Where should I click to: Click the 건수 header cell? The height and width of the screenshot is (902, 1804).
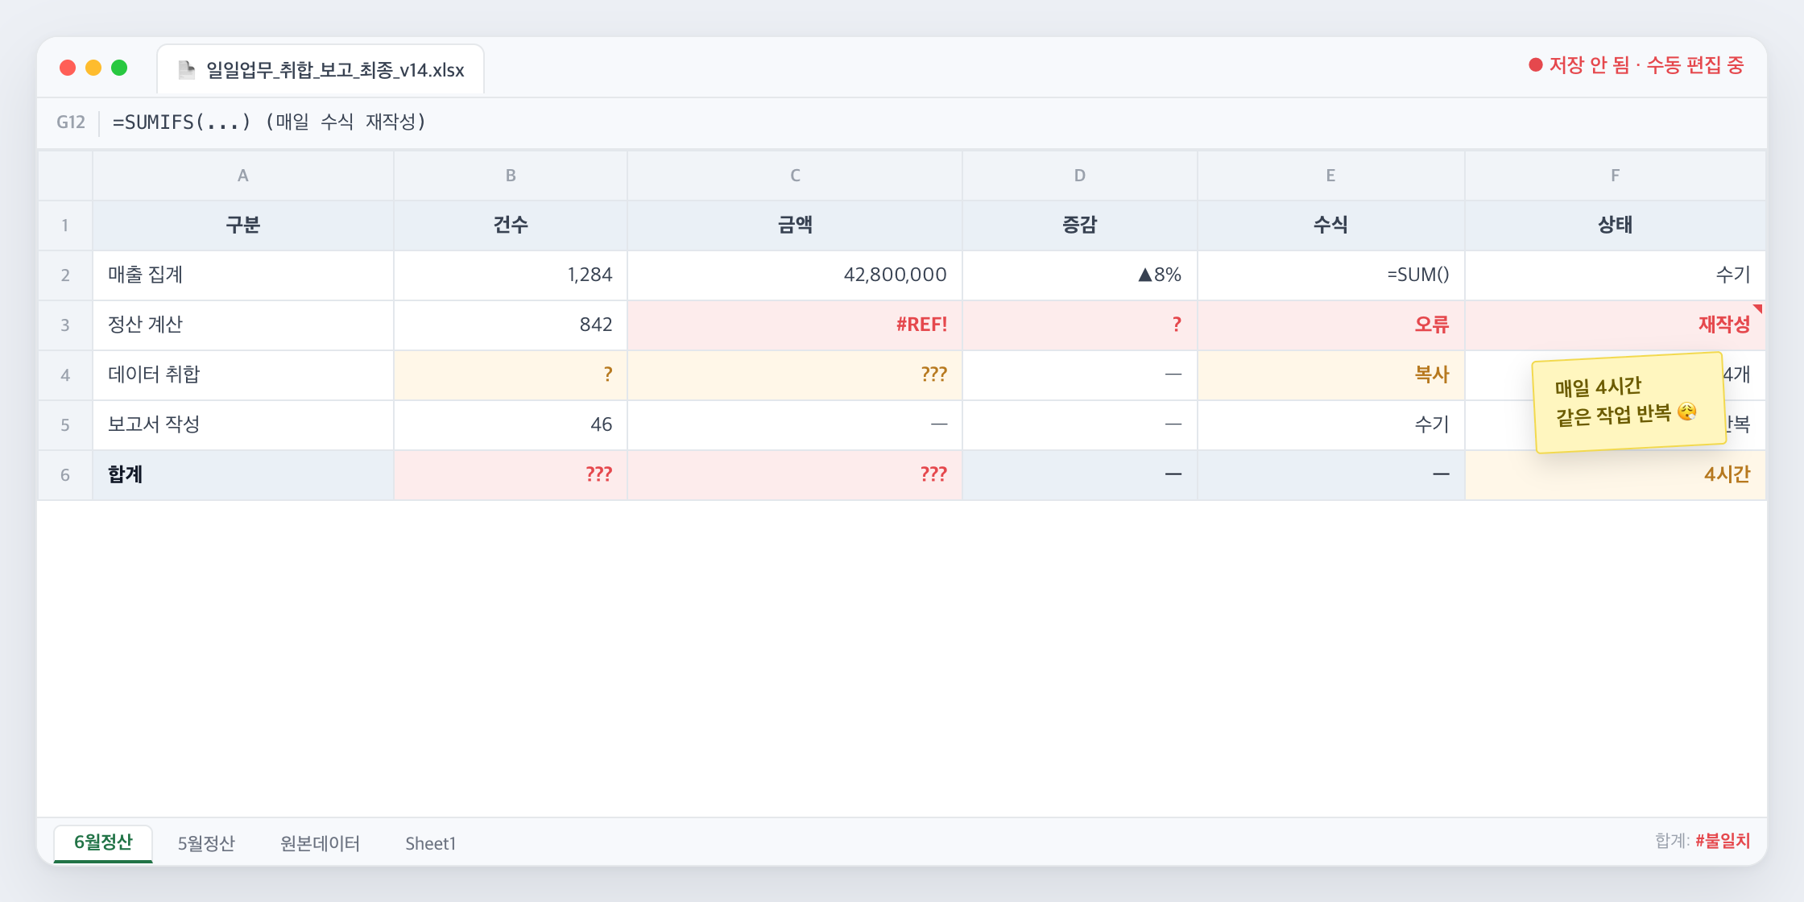coord(511,225)
